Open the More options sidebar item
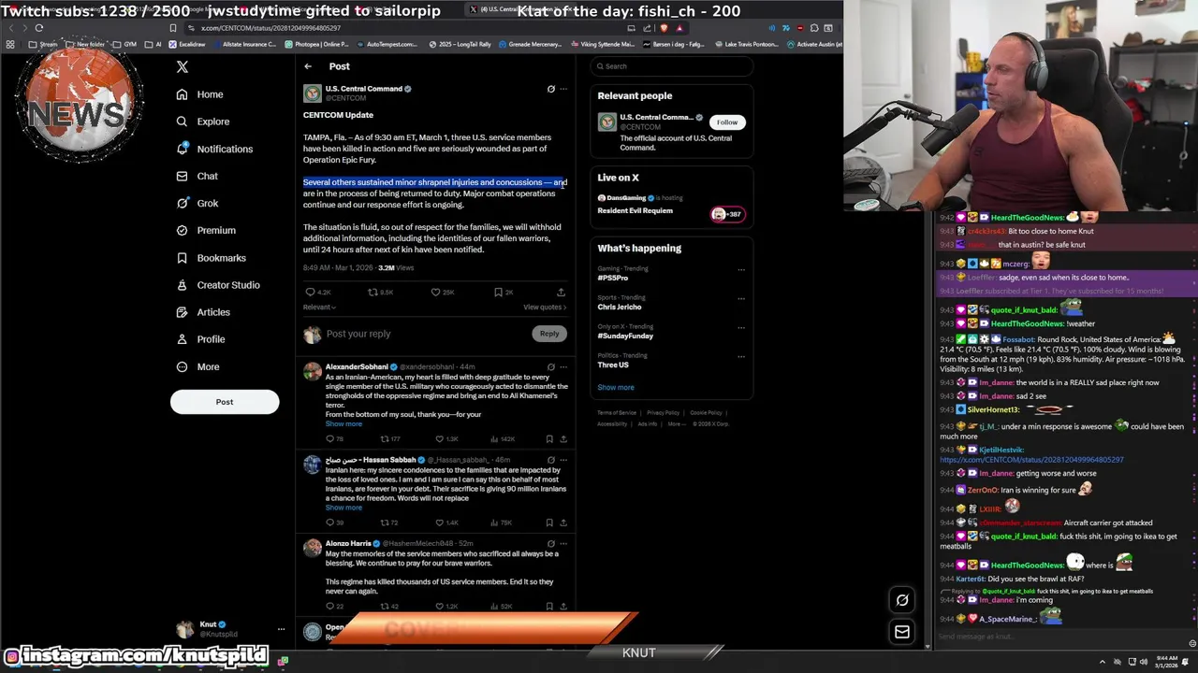 [x=197, y=366]
